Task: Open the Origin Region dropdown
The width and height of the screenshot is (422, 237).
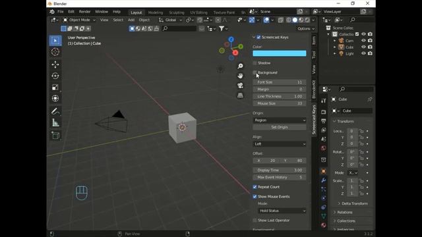Action: point(280,120)
